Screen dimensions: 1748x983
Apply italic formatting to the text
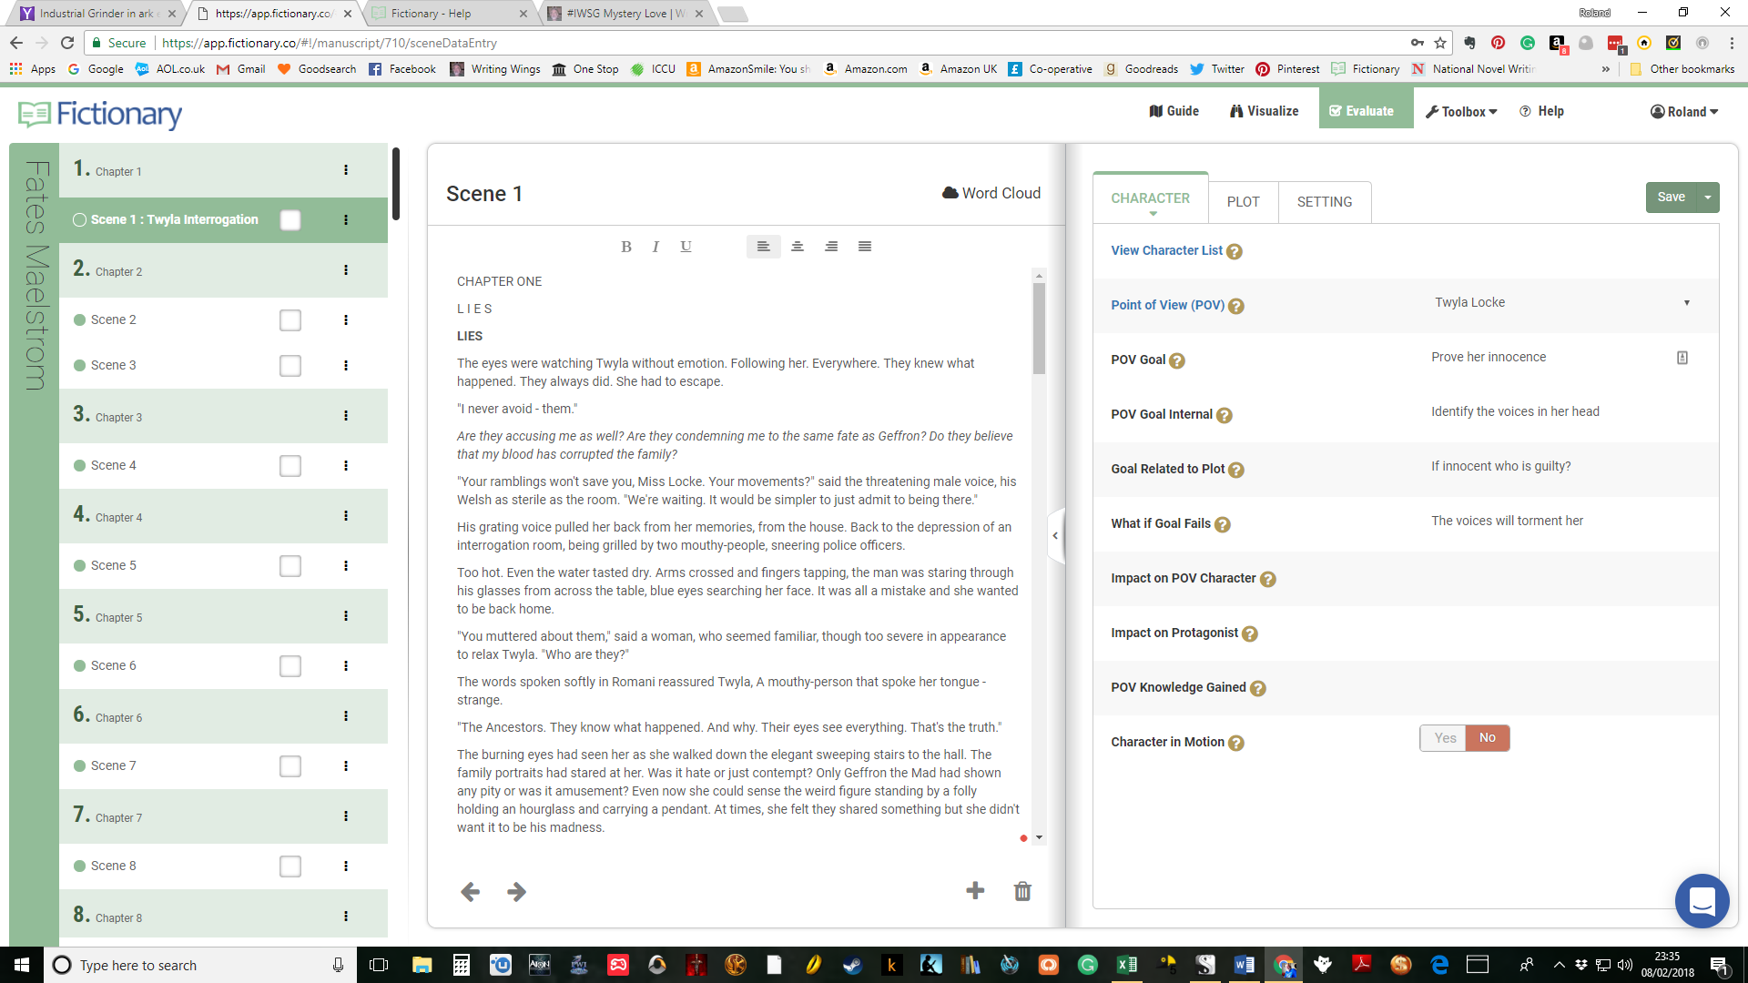[x=655, y=247]
